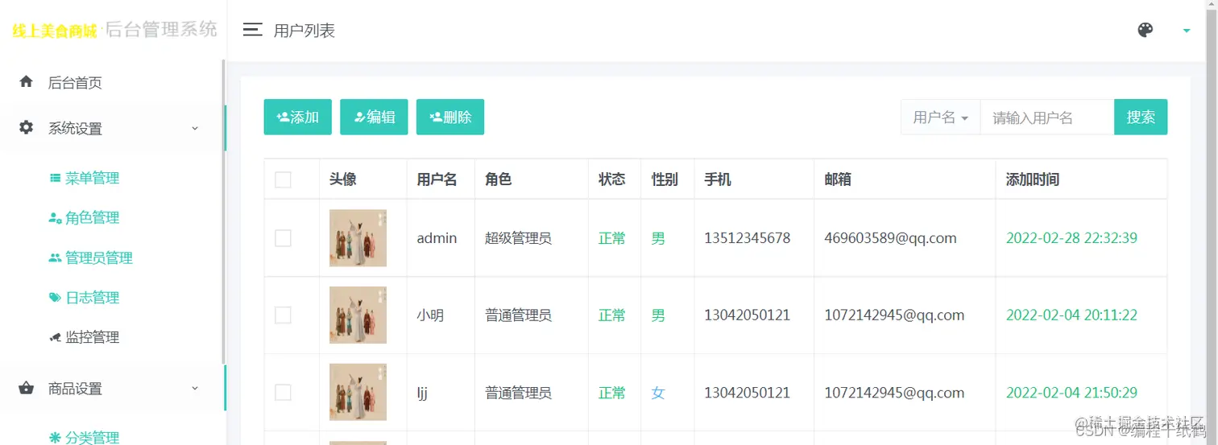Screen dimensions: 1218x445
Task: Click username cell 'ljj'
Action: [x=422, y=393]
